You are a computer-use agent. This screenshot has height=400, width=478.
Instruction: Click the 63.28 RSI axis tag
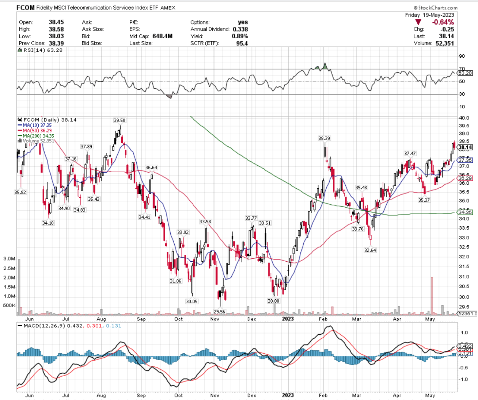[x=465, y=73]
